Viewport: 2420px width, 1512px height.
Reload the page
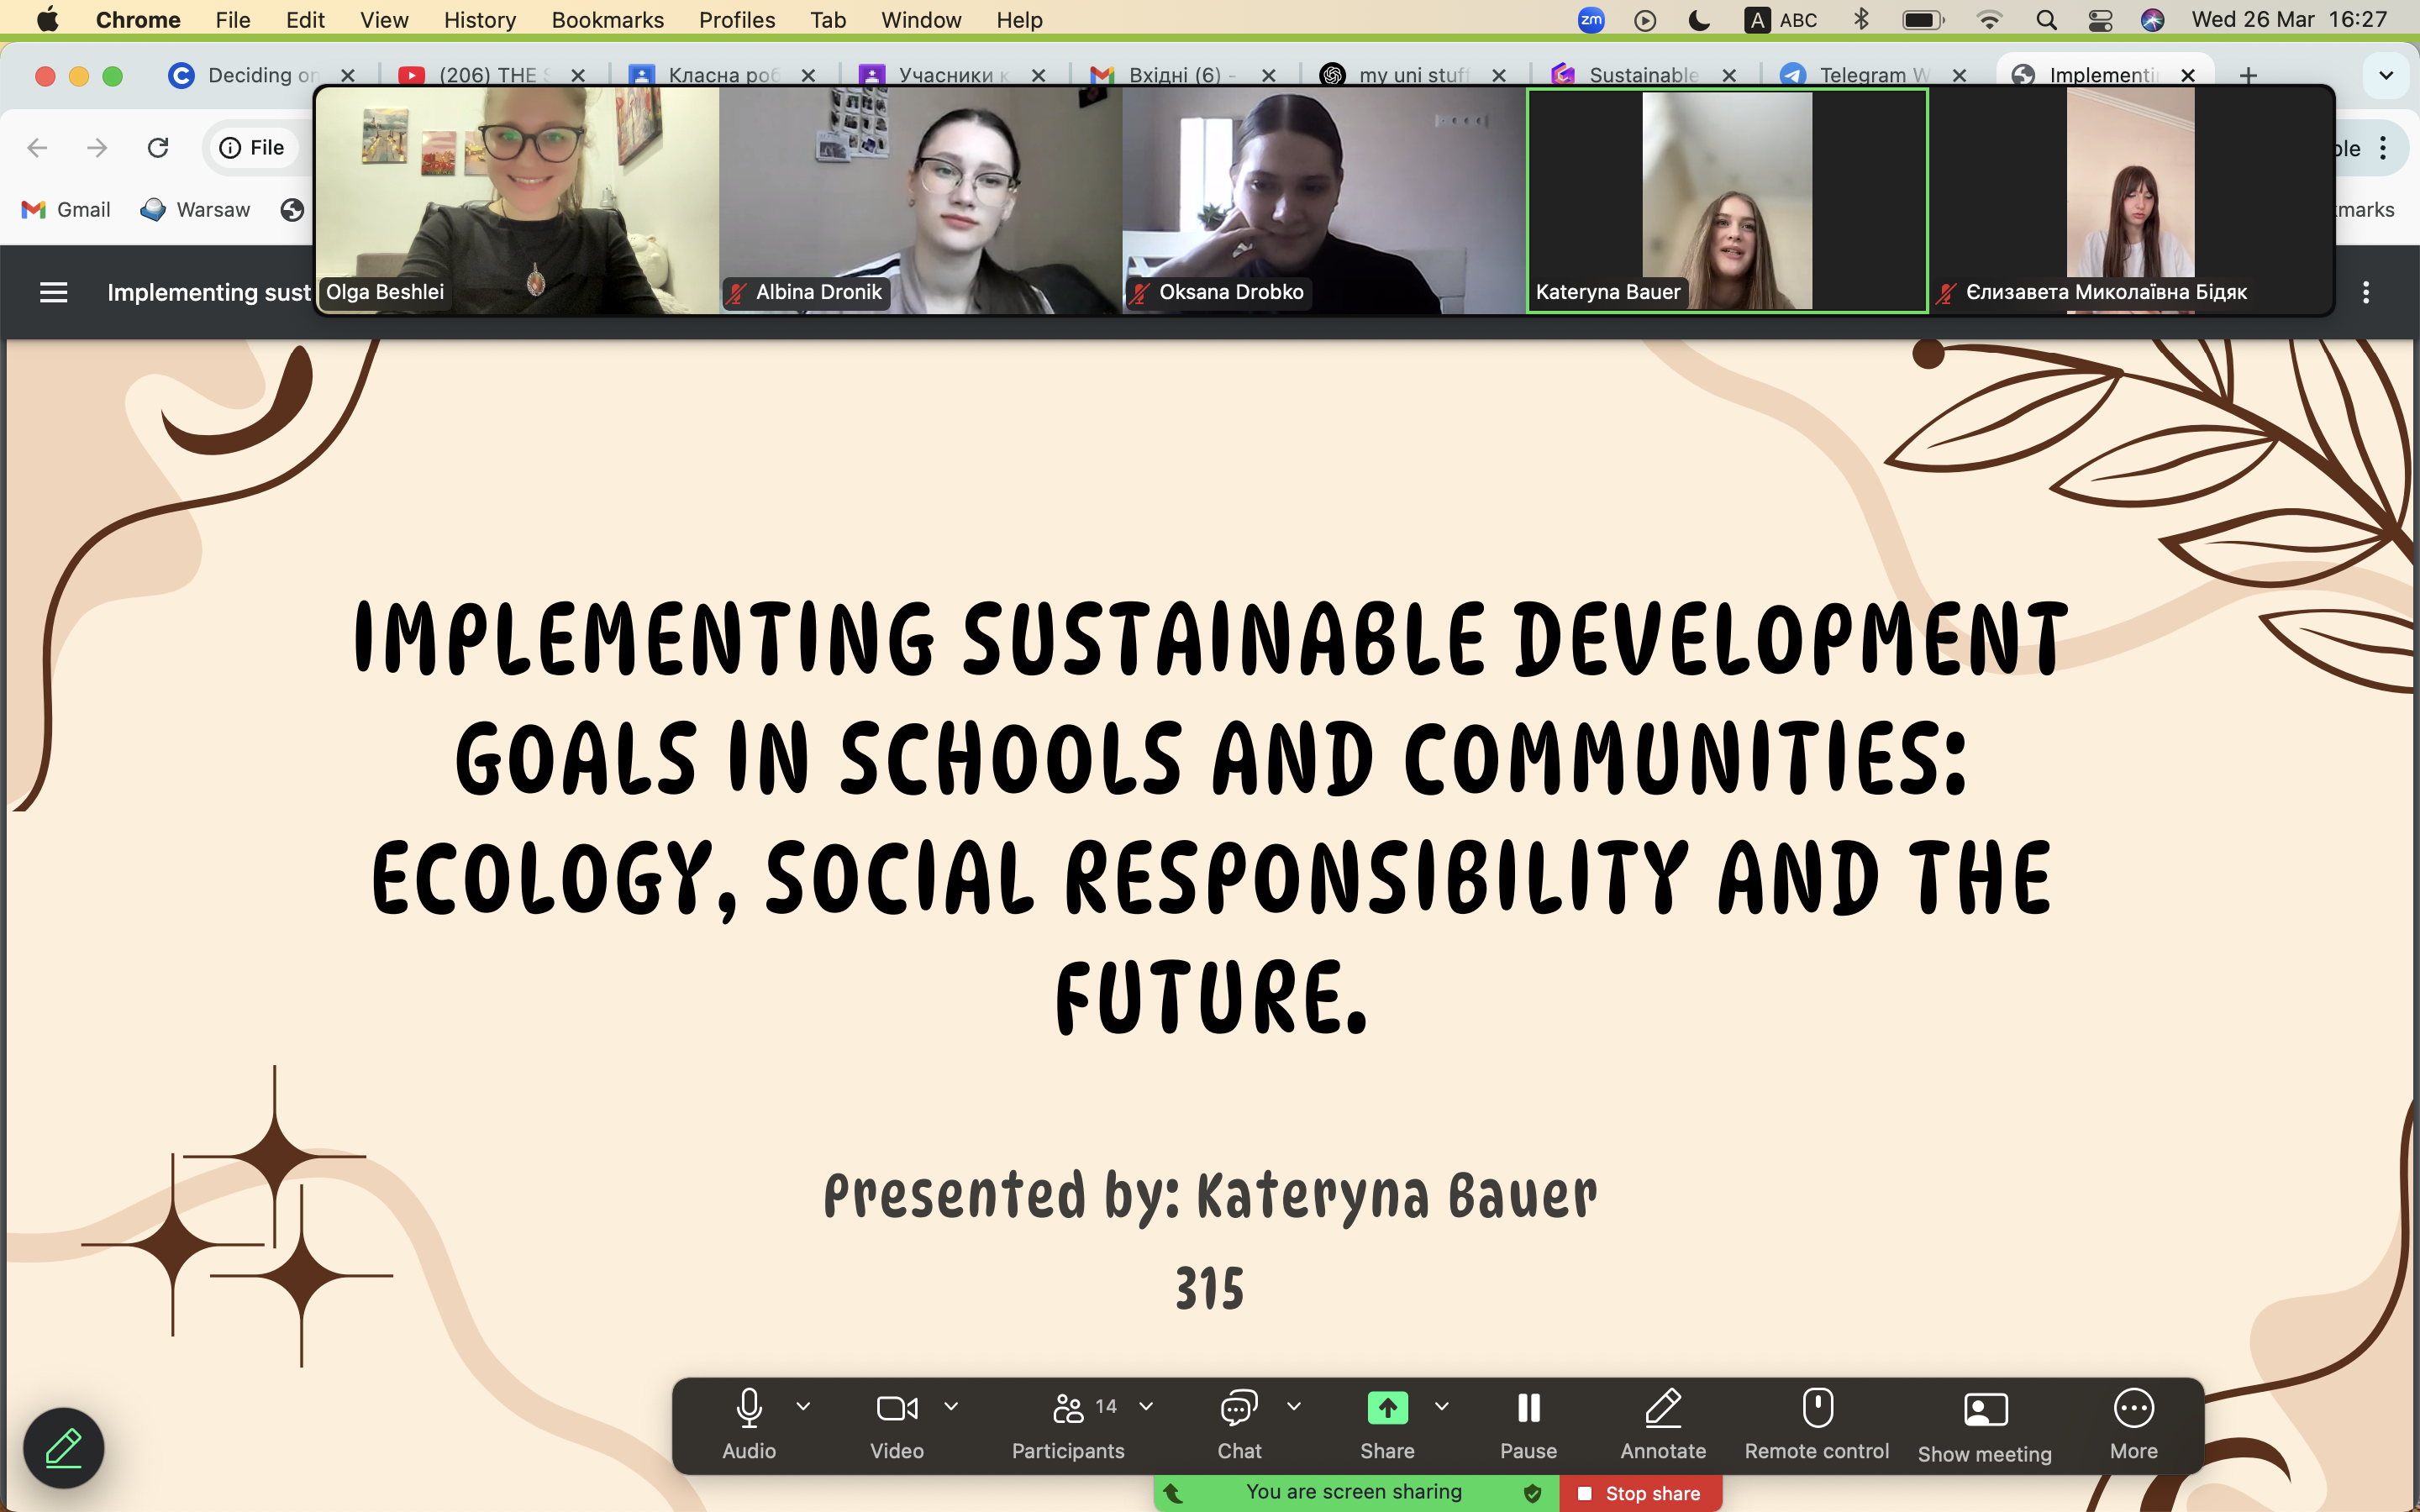pos(158,148)
